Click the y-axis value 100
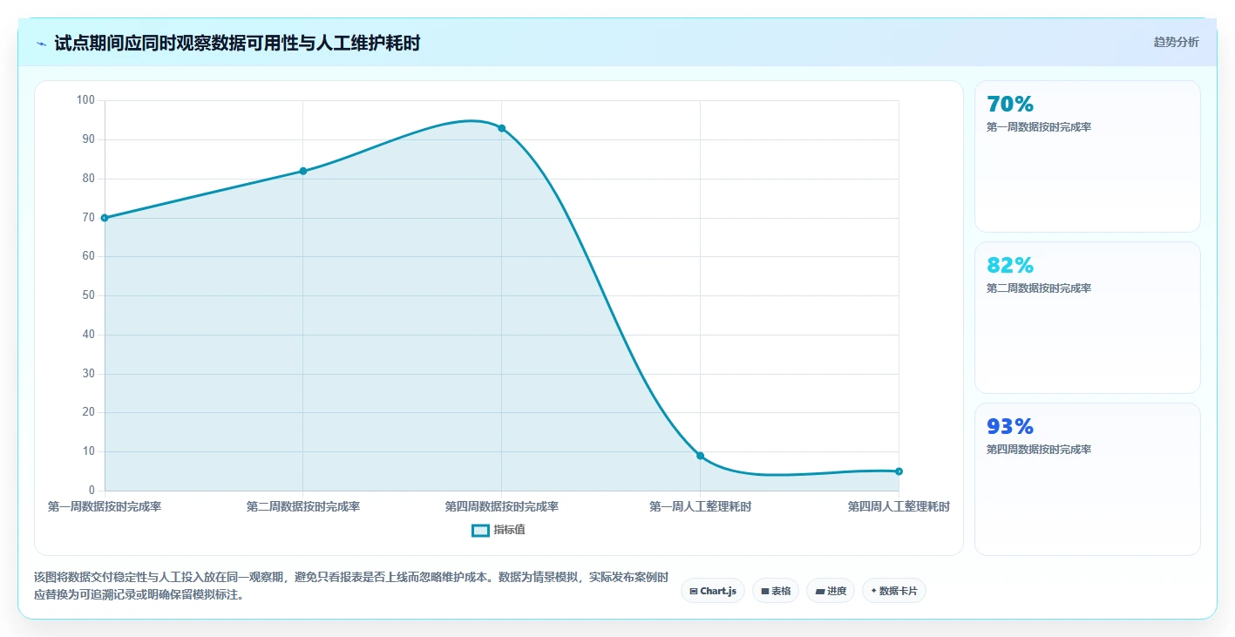The height and width of the screenshot is (637, 1235). (x=85, y=100)
